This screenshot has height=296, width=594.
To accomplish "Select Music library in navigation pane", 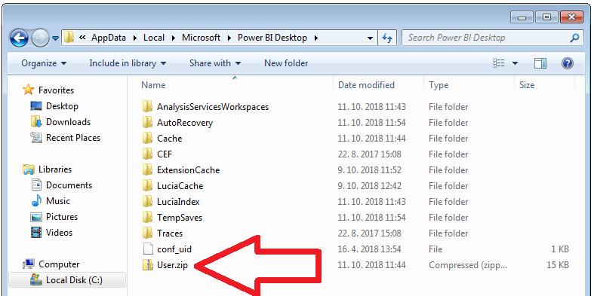I will point(58,201).
